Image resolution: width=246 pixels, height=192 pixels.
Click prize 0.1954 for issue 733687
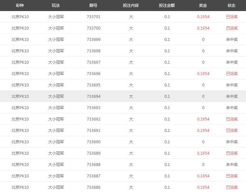203,176
